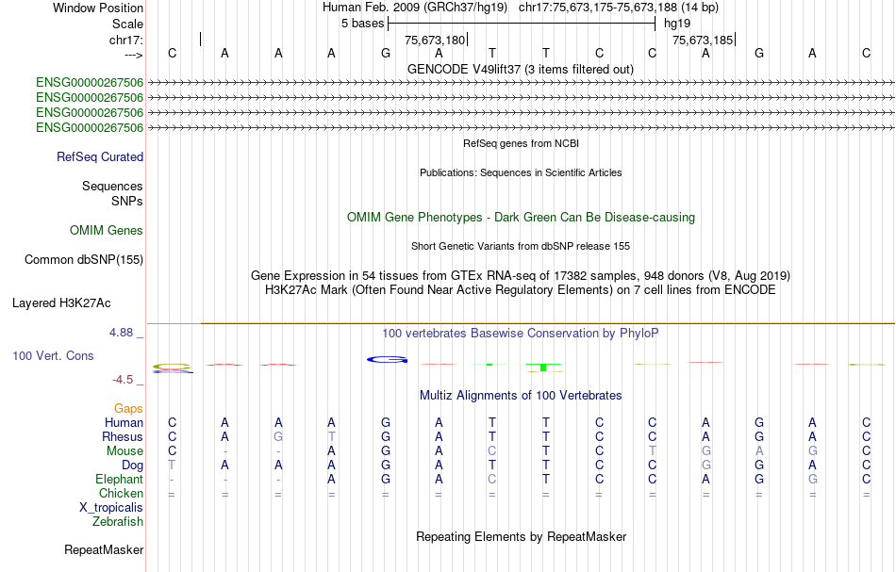Screen dimensions: 896x572
Task: Click the RefSeq genes from NCBI title
Action: [522, 143]
